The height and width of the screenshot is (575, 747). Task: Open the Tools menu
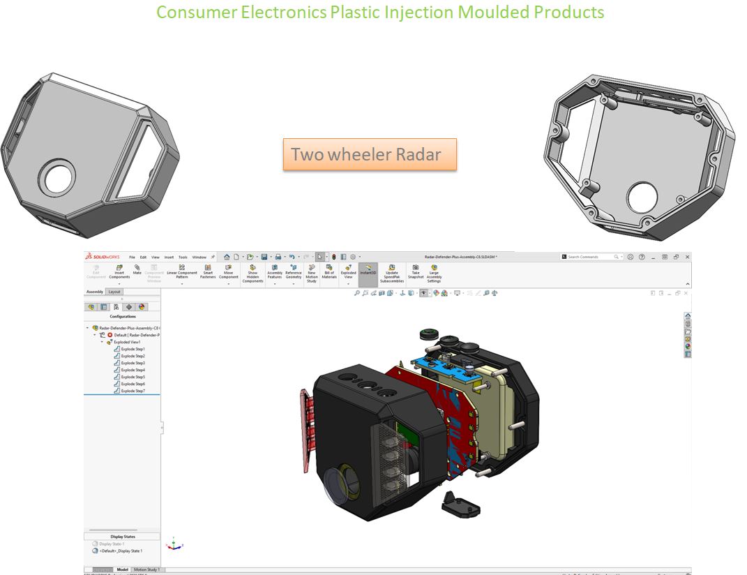(183, 257)
